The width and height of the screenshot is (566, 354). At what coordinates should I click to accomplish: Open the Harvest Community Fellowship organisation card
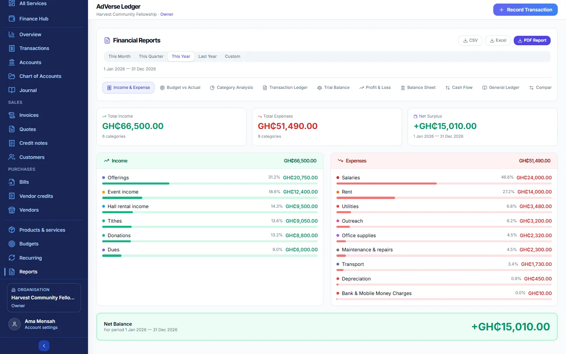44,298
